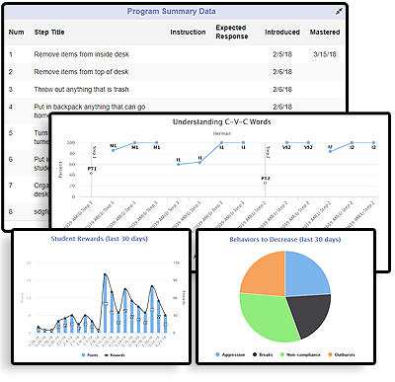395x382 pixels.
Task: Click the Instruction column header
Action: tap(188, 33)
